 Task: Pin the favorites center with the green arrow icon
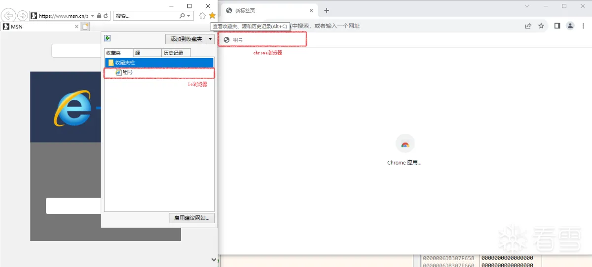[107, 38]
